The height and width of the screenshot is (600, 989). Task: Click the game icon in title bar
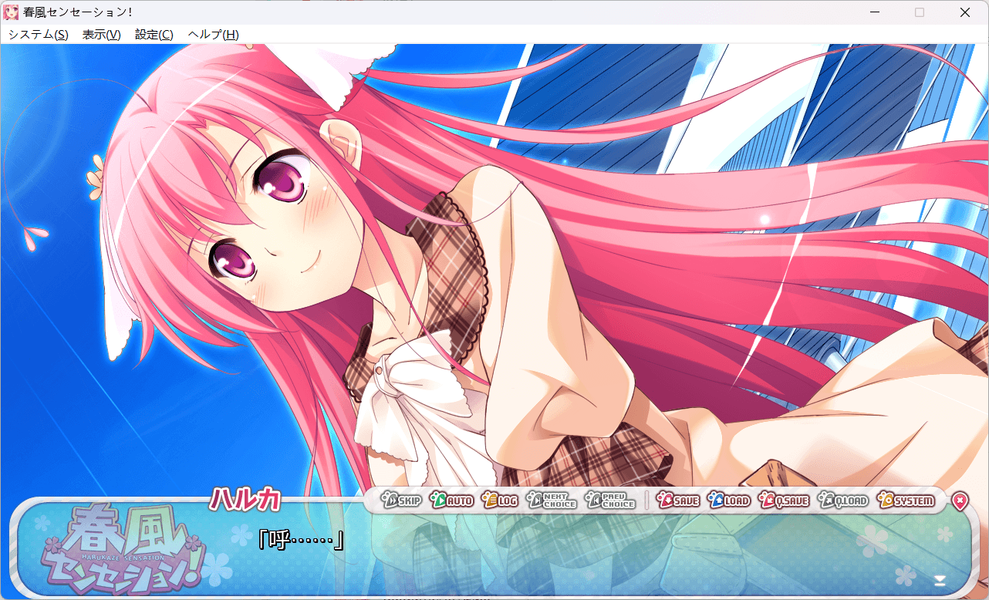pyautogui.click(x=12, y=12)
